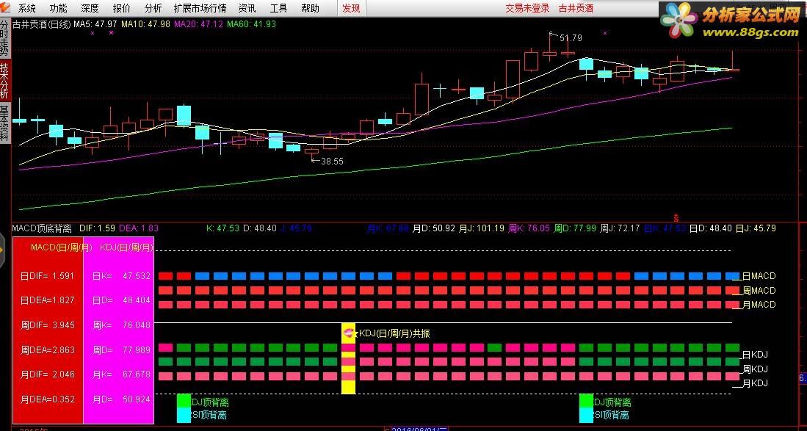Click the MA10: 47.98 indicator value
The height and width of the screenshot is (431, 807).
point(145,24)
